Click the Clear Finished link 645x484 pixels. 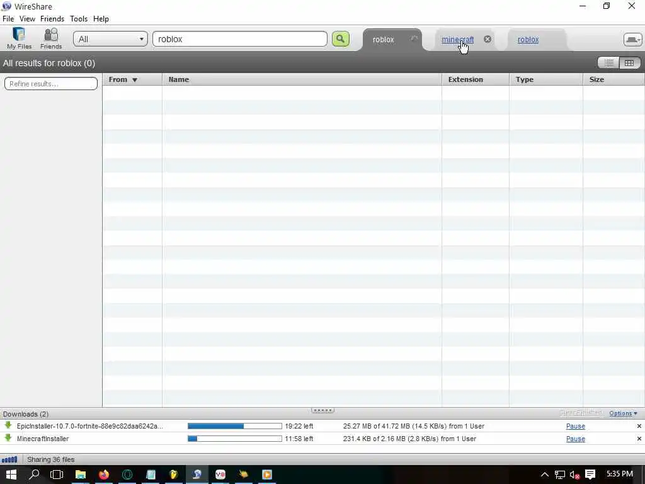[x=581, y=413]
